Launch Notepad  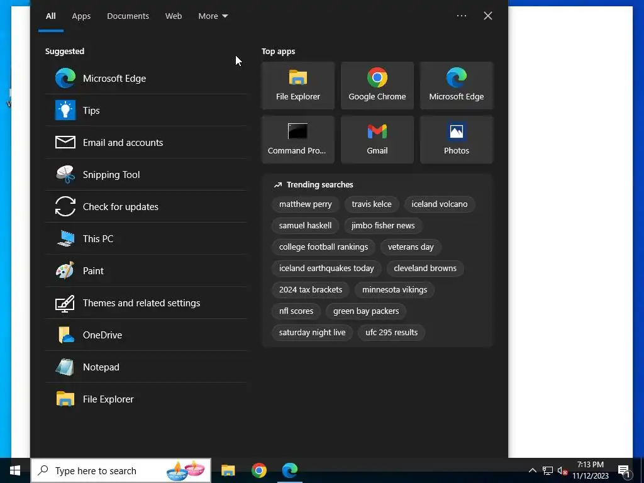point(146,367)
